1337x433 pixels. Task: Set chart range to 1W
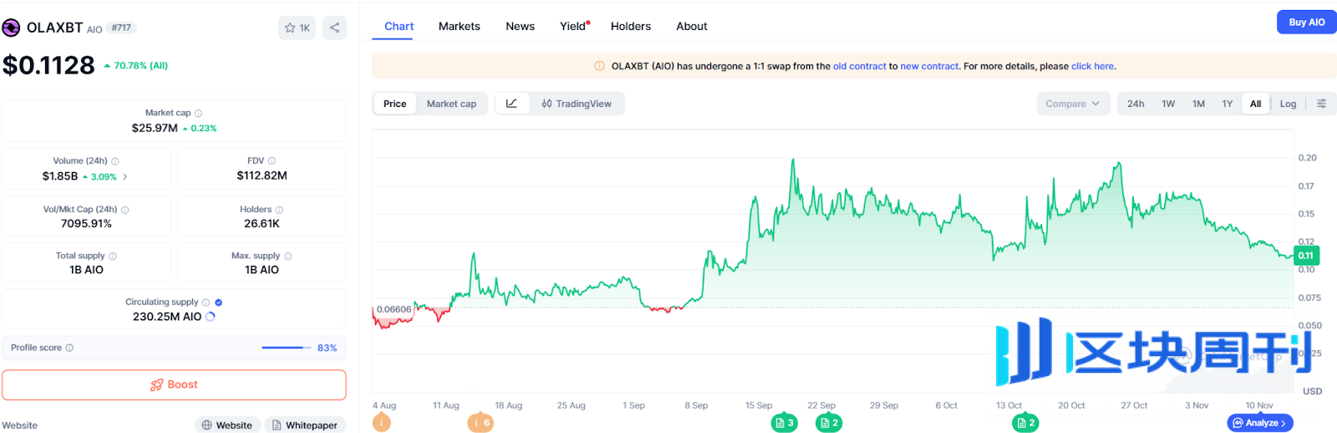tap(1168, 104)
